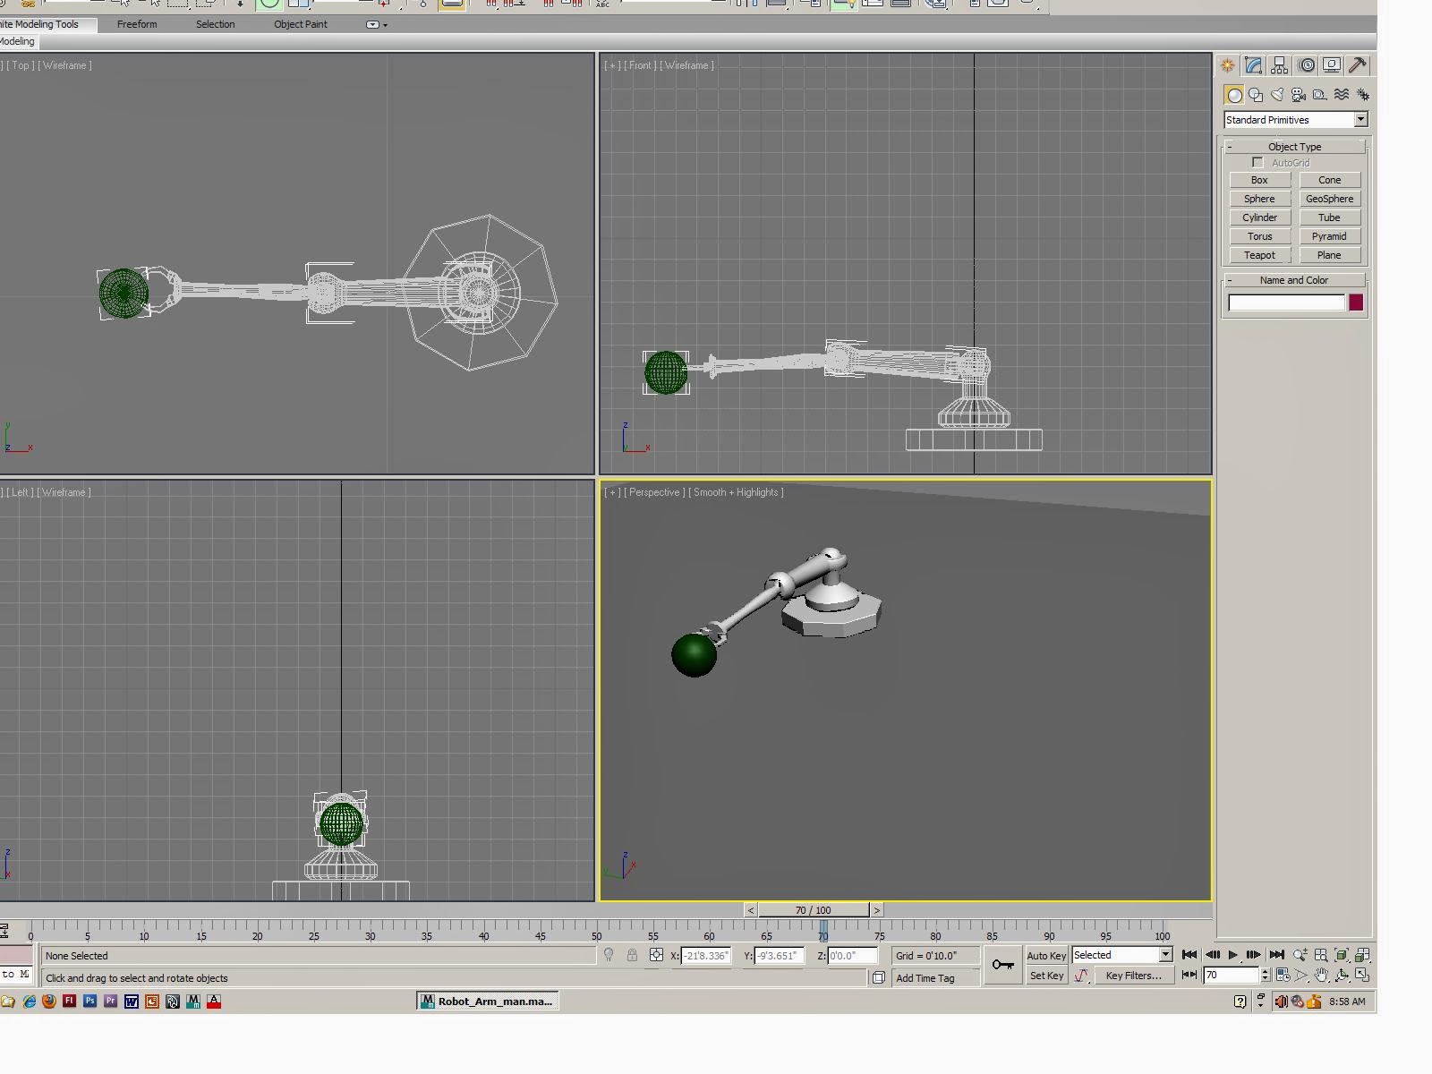Toggle the selection lock padlock icon
This screenshot has height=1074, width=1432.
point(632,955)
